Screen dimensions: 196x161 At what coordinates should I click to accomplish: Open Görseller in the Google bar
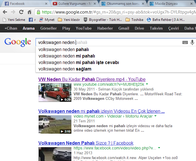(x=49, y=28)
